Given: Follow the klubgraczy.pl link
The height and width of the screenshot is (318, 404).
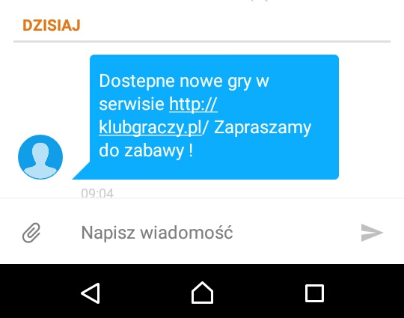Looking at the screenshot, I should [150, 127].
